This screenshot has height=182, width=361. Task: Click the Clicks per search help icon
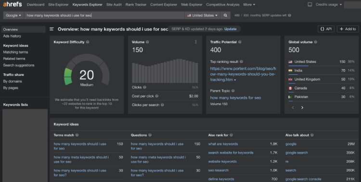pos(162,105)
